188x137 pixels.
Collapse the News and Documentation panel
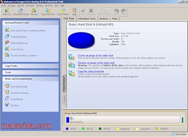(56, 79)
